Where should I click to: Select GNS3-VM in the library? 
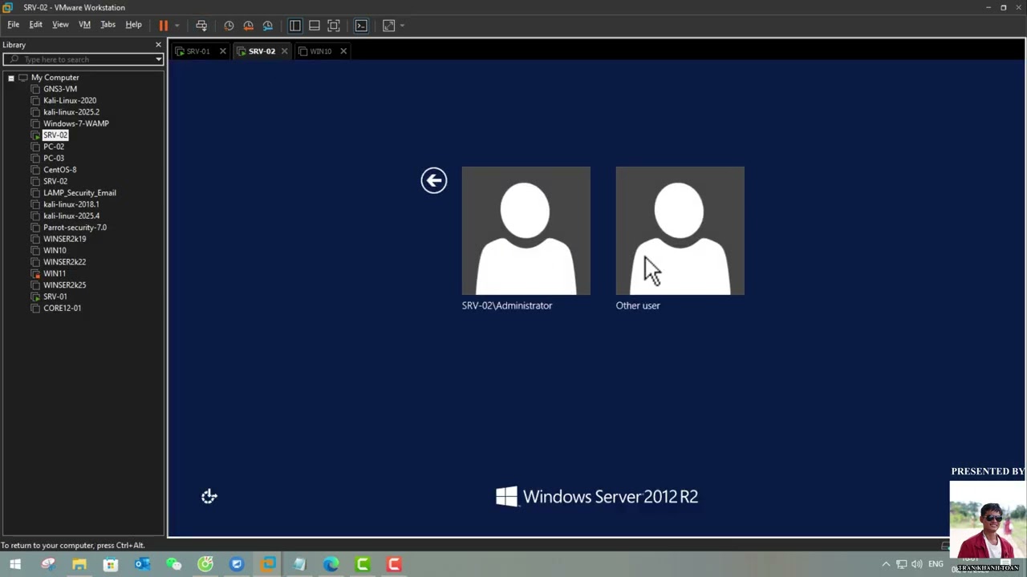[x=60, y=89]
